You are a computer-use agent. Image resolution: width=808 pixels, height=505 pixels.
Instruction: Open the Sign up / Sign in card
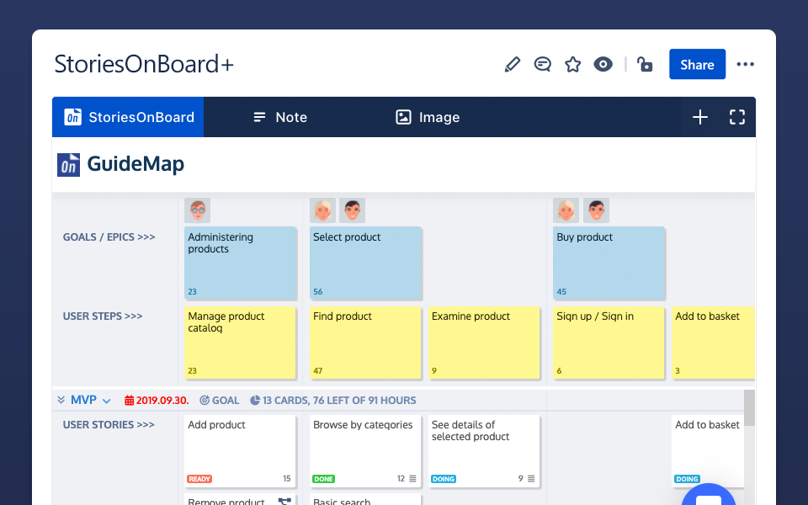(x=609, y=343)
